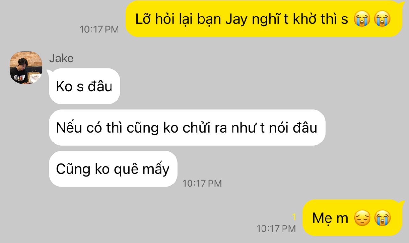Viewport: 409px width, 243px height.
Task: Select the "Ko s đâu" message bubble
Action: coord(84,86)
